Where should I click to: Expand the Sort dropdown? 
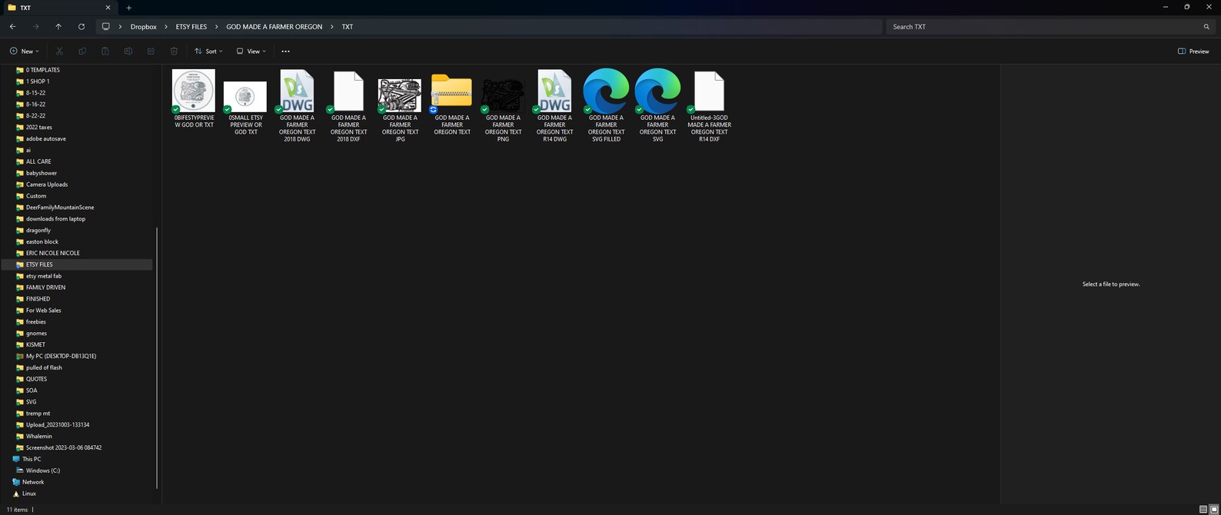pyautogui.click(x=208, y=51)
